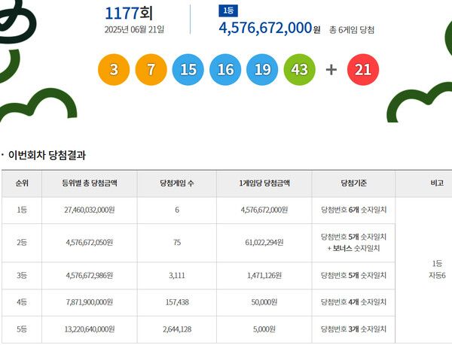
Task: Click the 순위 column header
Action: tap(22, 183)
